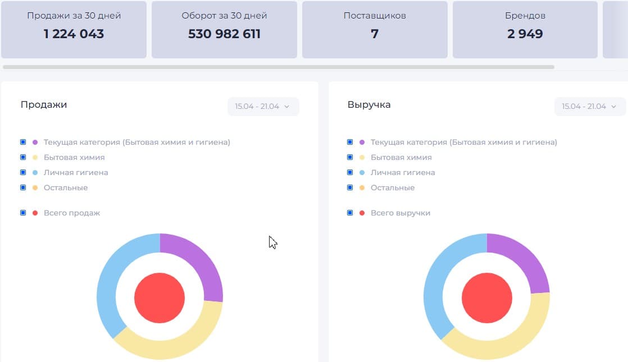Uncheck 'Текущая категория' checkbox in Выручка panel
Viewport: 628px width, 362px height.
point(349,142)
